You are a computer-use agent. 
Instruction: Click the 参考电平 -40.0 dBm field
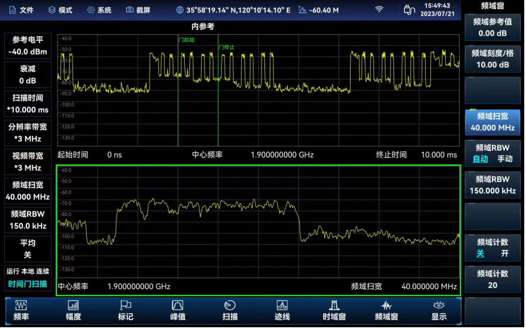(28, 46)
